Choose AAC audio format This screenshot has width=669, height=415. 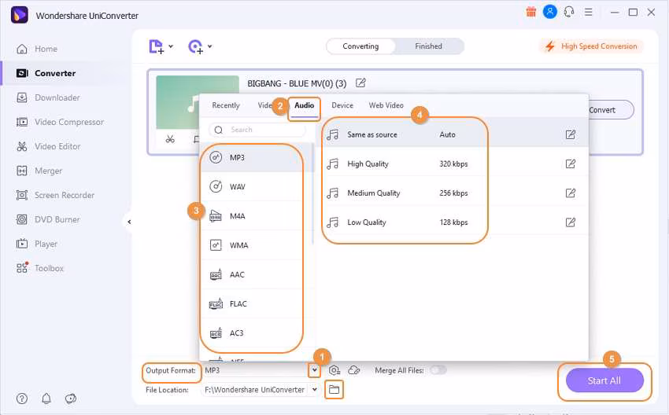pos(256,274)
